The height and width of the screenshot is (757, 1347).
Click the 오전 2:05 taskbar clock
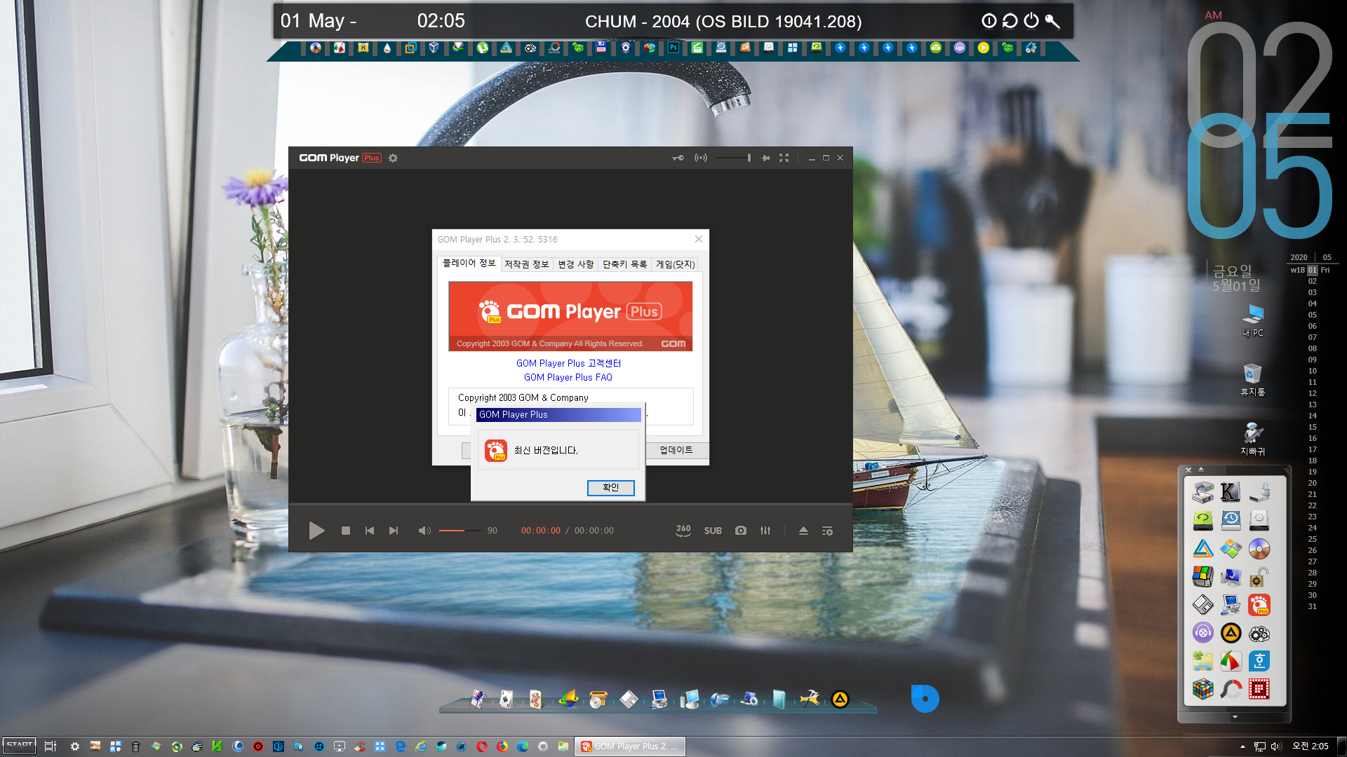pyautogui.click(x=1310, y=746)
